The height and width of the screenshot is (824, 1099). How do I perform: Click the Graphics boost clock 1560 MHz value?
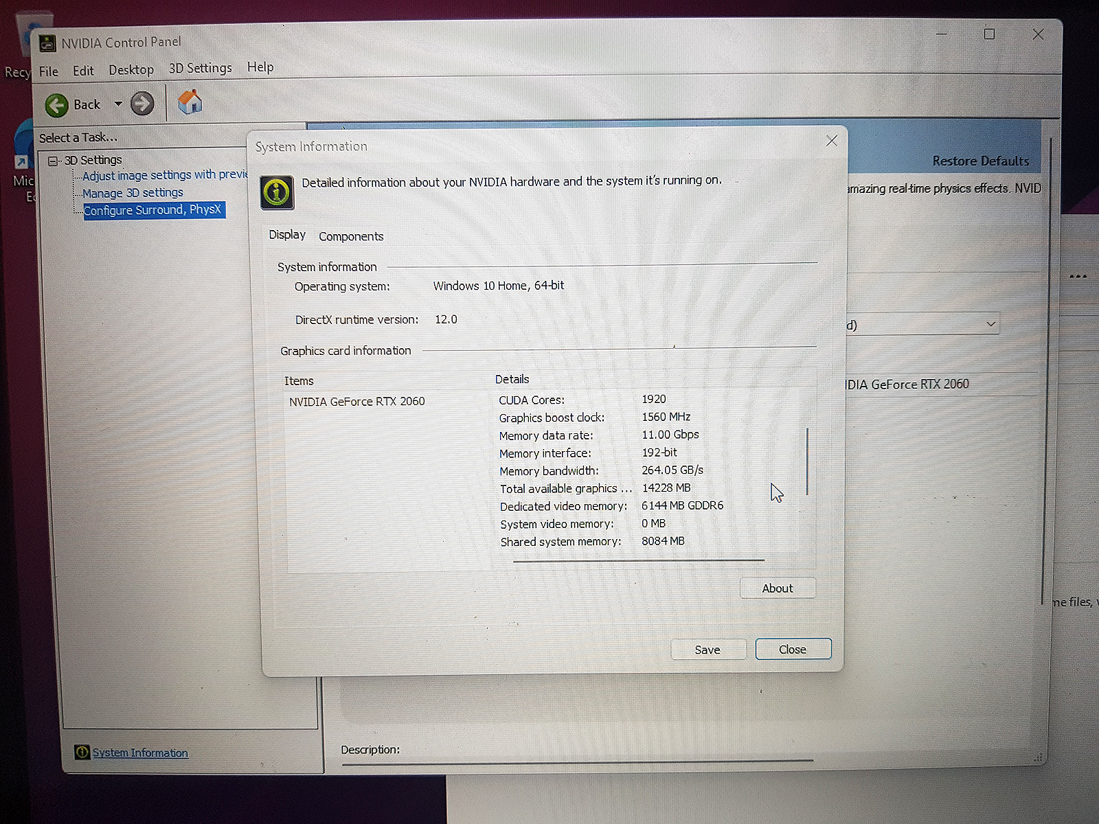(666, 417)
